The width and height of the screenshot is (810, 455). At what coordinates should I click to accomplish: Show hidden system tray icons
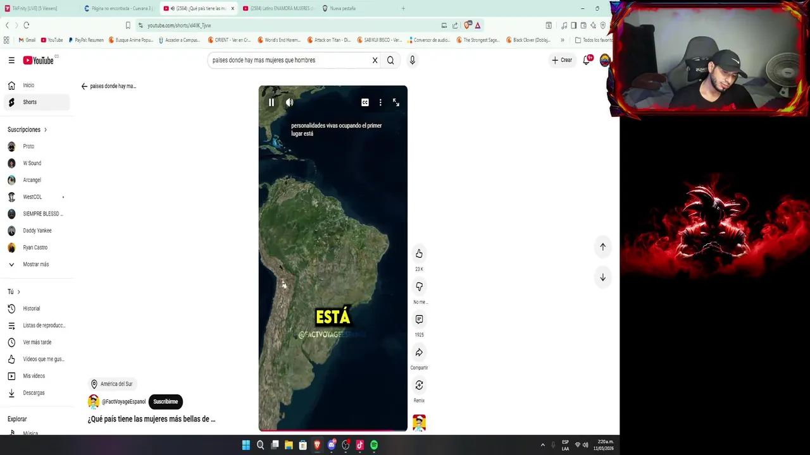coord(542,445)
